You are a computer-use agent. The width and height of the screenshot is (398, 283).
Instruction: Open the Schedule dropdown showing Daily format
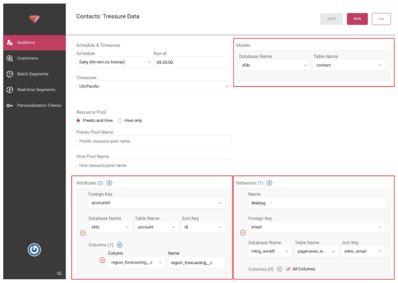click(x=114, y=62)
